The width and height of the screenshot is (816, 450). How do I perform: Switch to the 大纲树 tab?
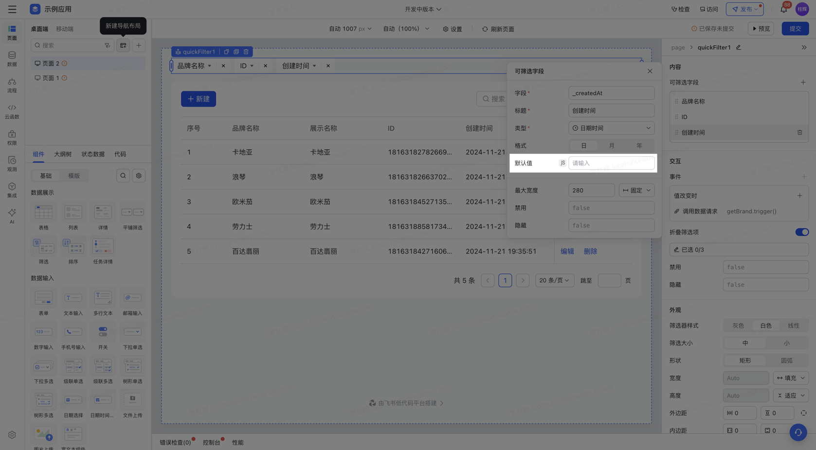click(63, 154)
